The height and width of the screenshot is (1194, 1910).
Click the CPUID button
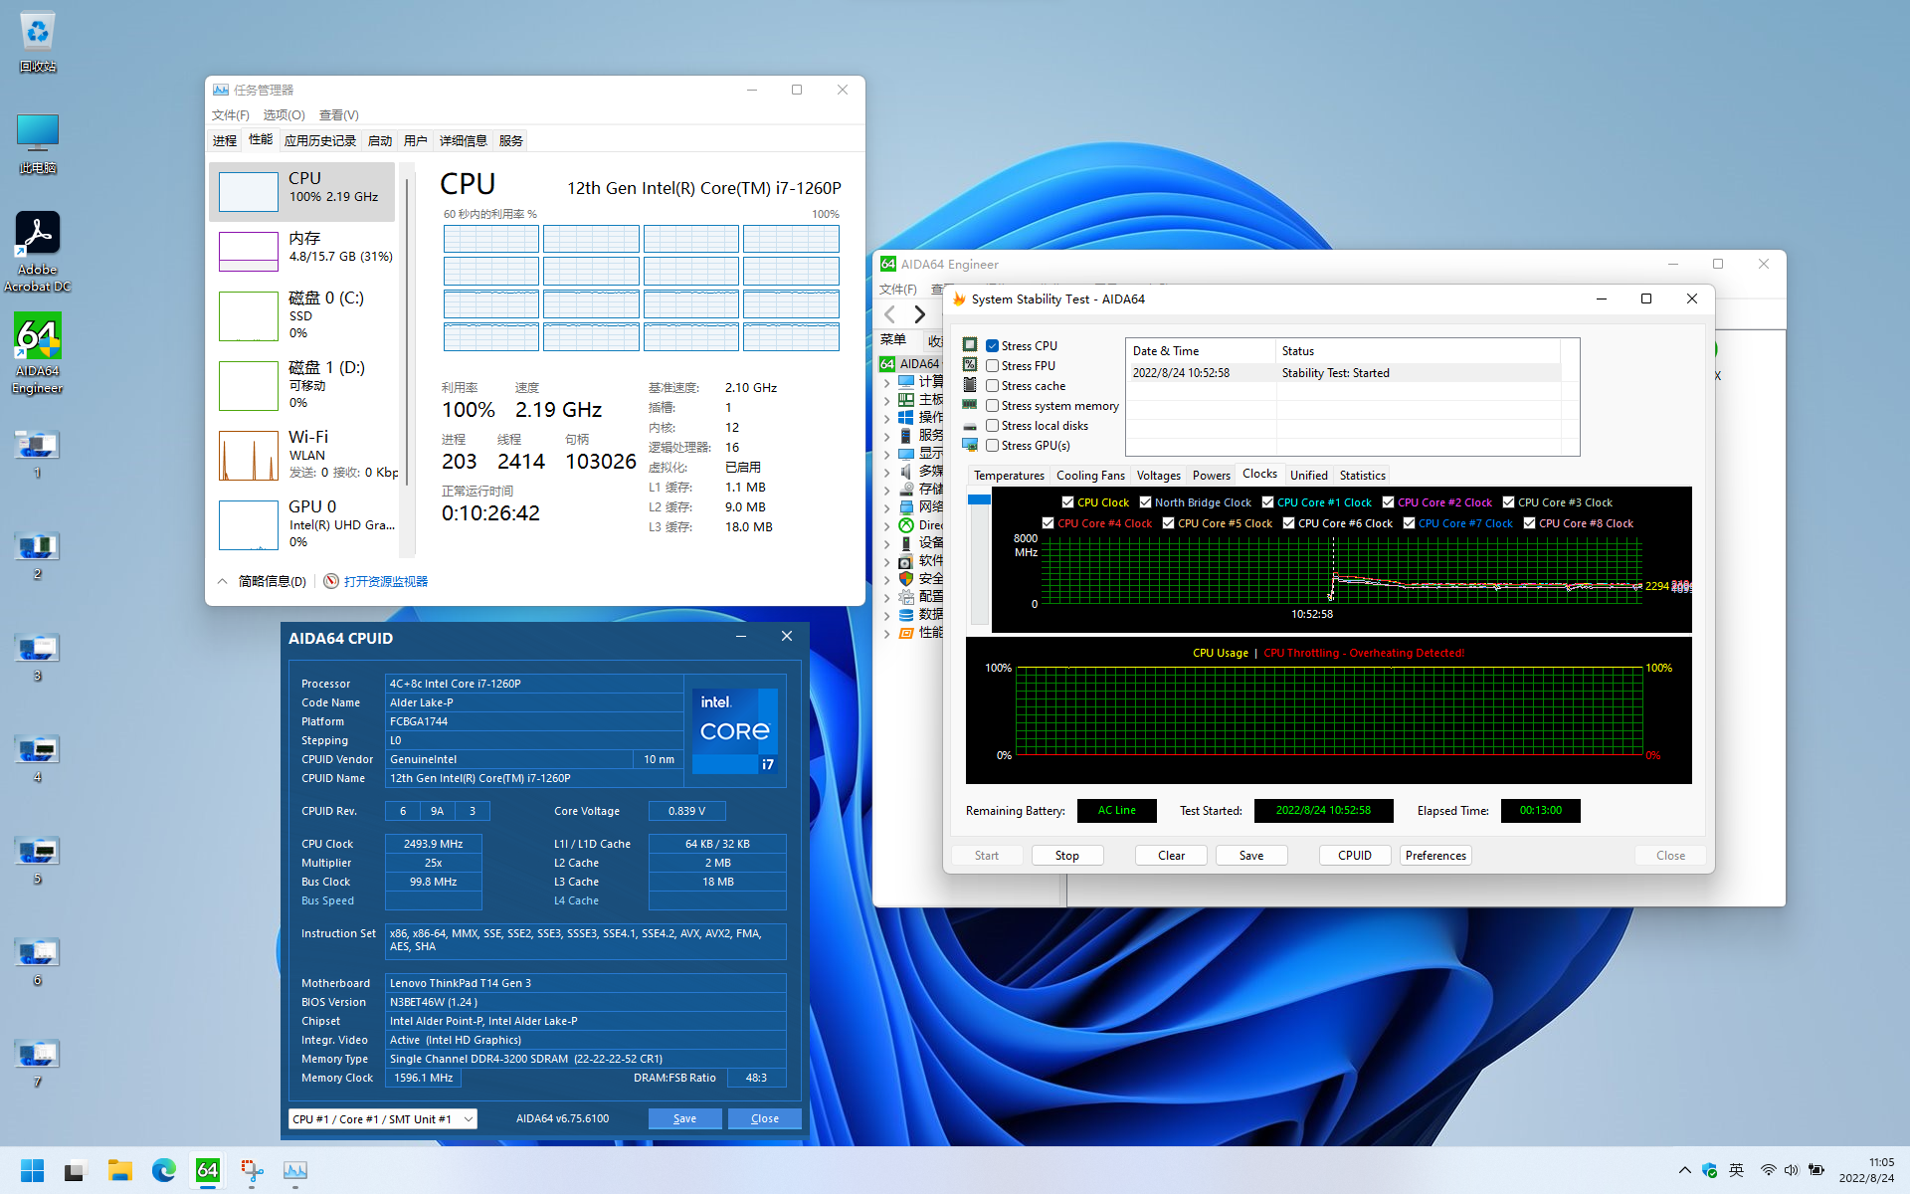coord(1355,856)
